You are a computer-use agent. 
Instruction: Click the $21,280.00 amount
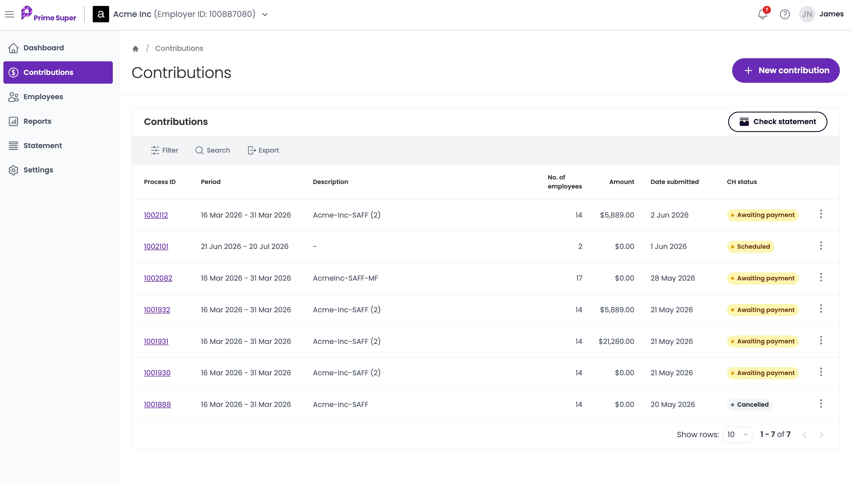pyautogui.click(x=616, y=341)
